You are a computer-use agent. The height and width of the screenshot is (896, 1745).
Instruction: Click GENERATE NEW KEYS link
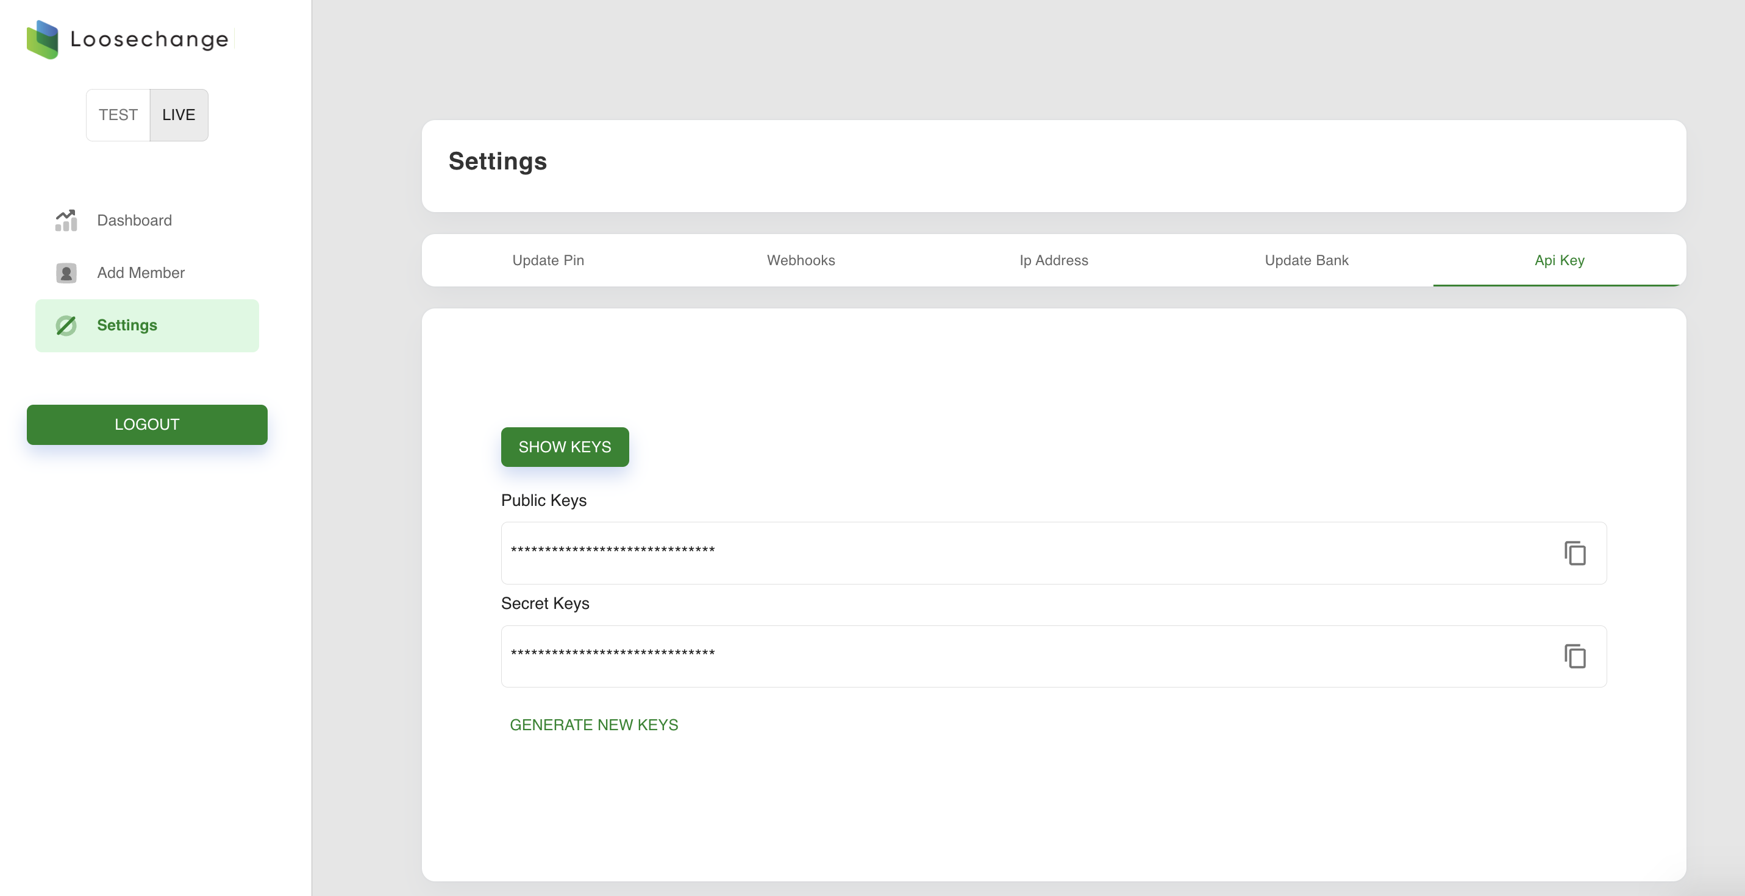[593, 725]
